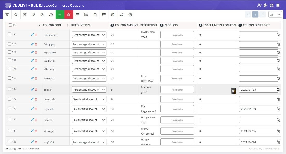Viewport: 286px width, 154px height.
Task: Open discount type dropdown for new-code
Action: 89,99
